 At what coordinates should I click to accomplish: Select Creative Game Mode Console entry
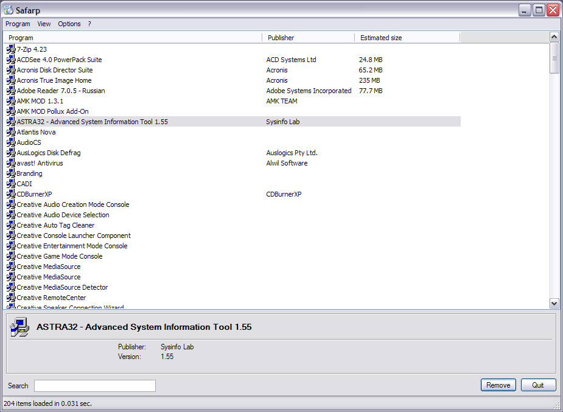click(59, 256)
